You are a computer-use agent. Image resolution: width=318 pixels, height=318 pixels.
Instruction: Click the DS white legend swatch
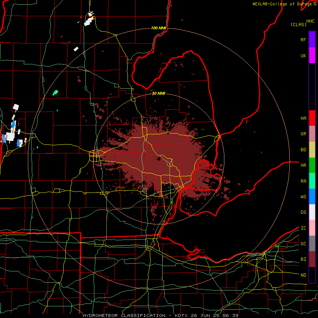click(312, 212)
